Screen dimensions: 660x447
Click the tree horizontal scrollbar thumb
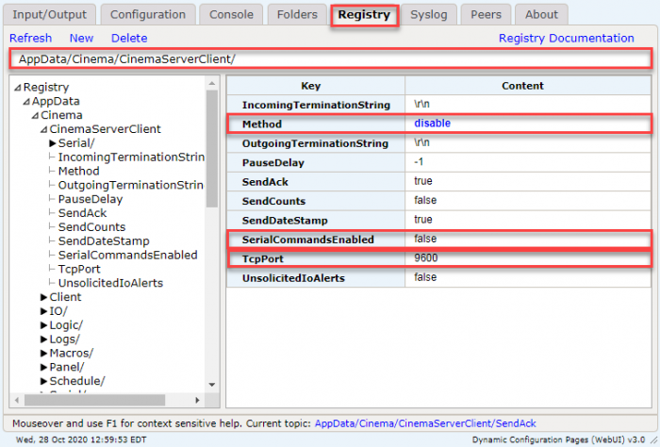(94, 400)
